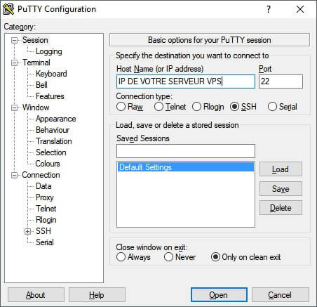317x307 pixels.
Task: Open the Behaviour category
Action: [x=53, y=130]
